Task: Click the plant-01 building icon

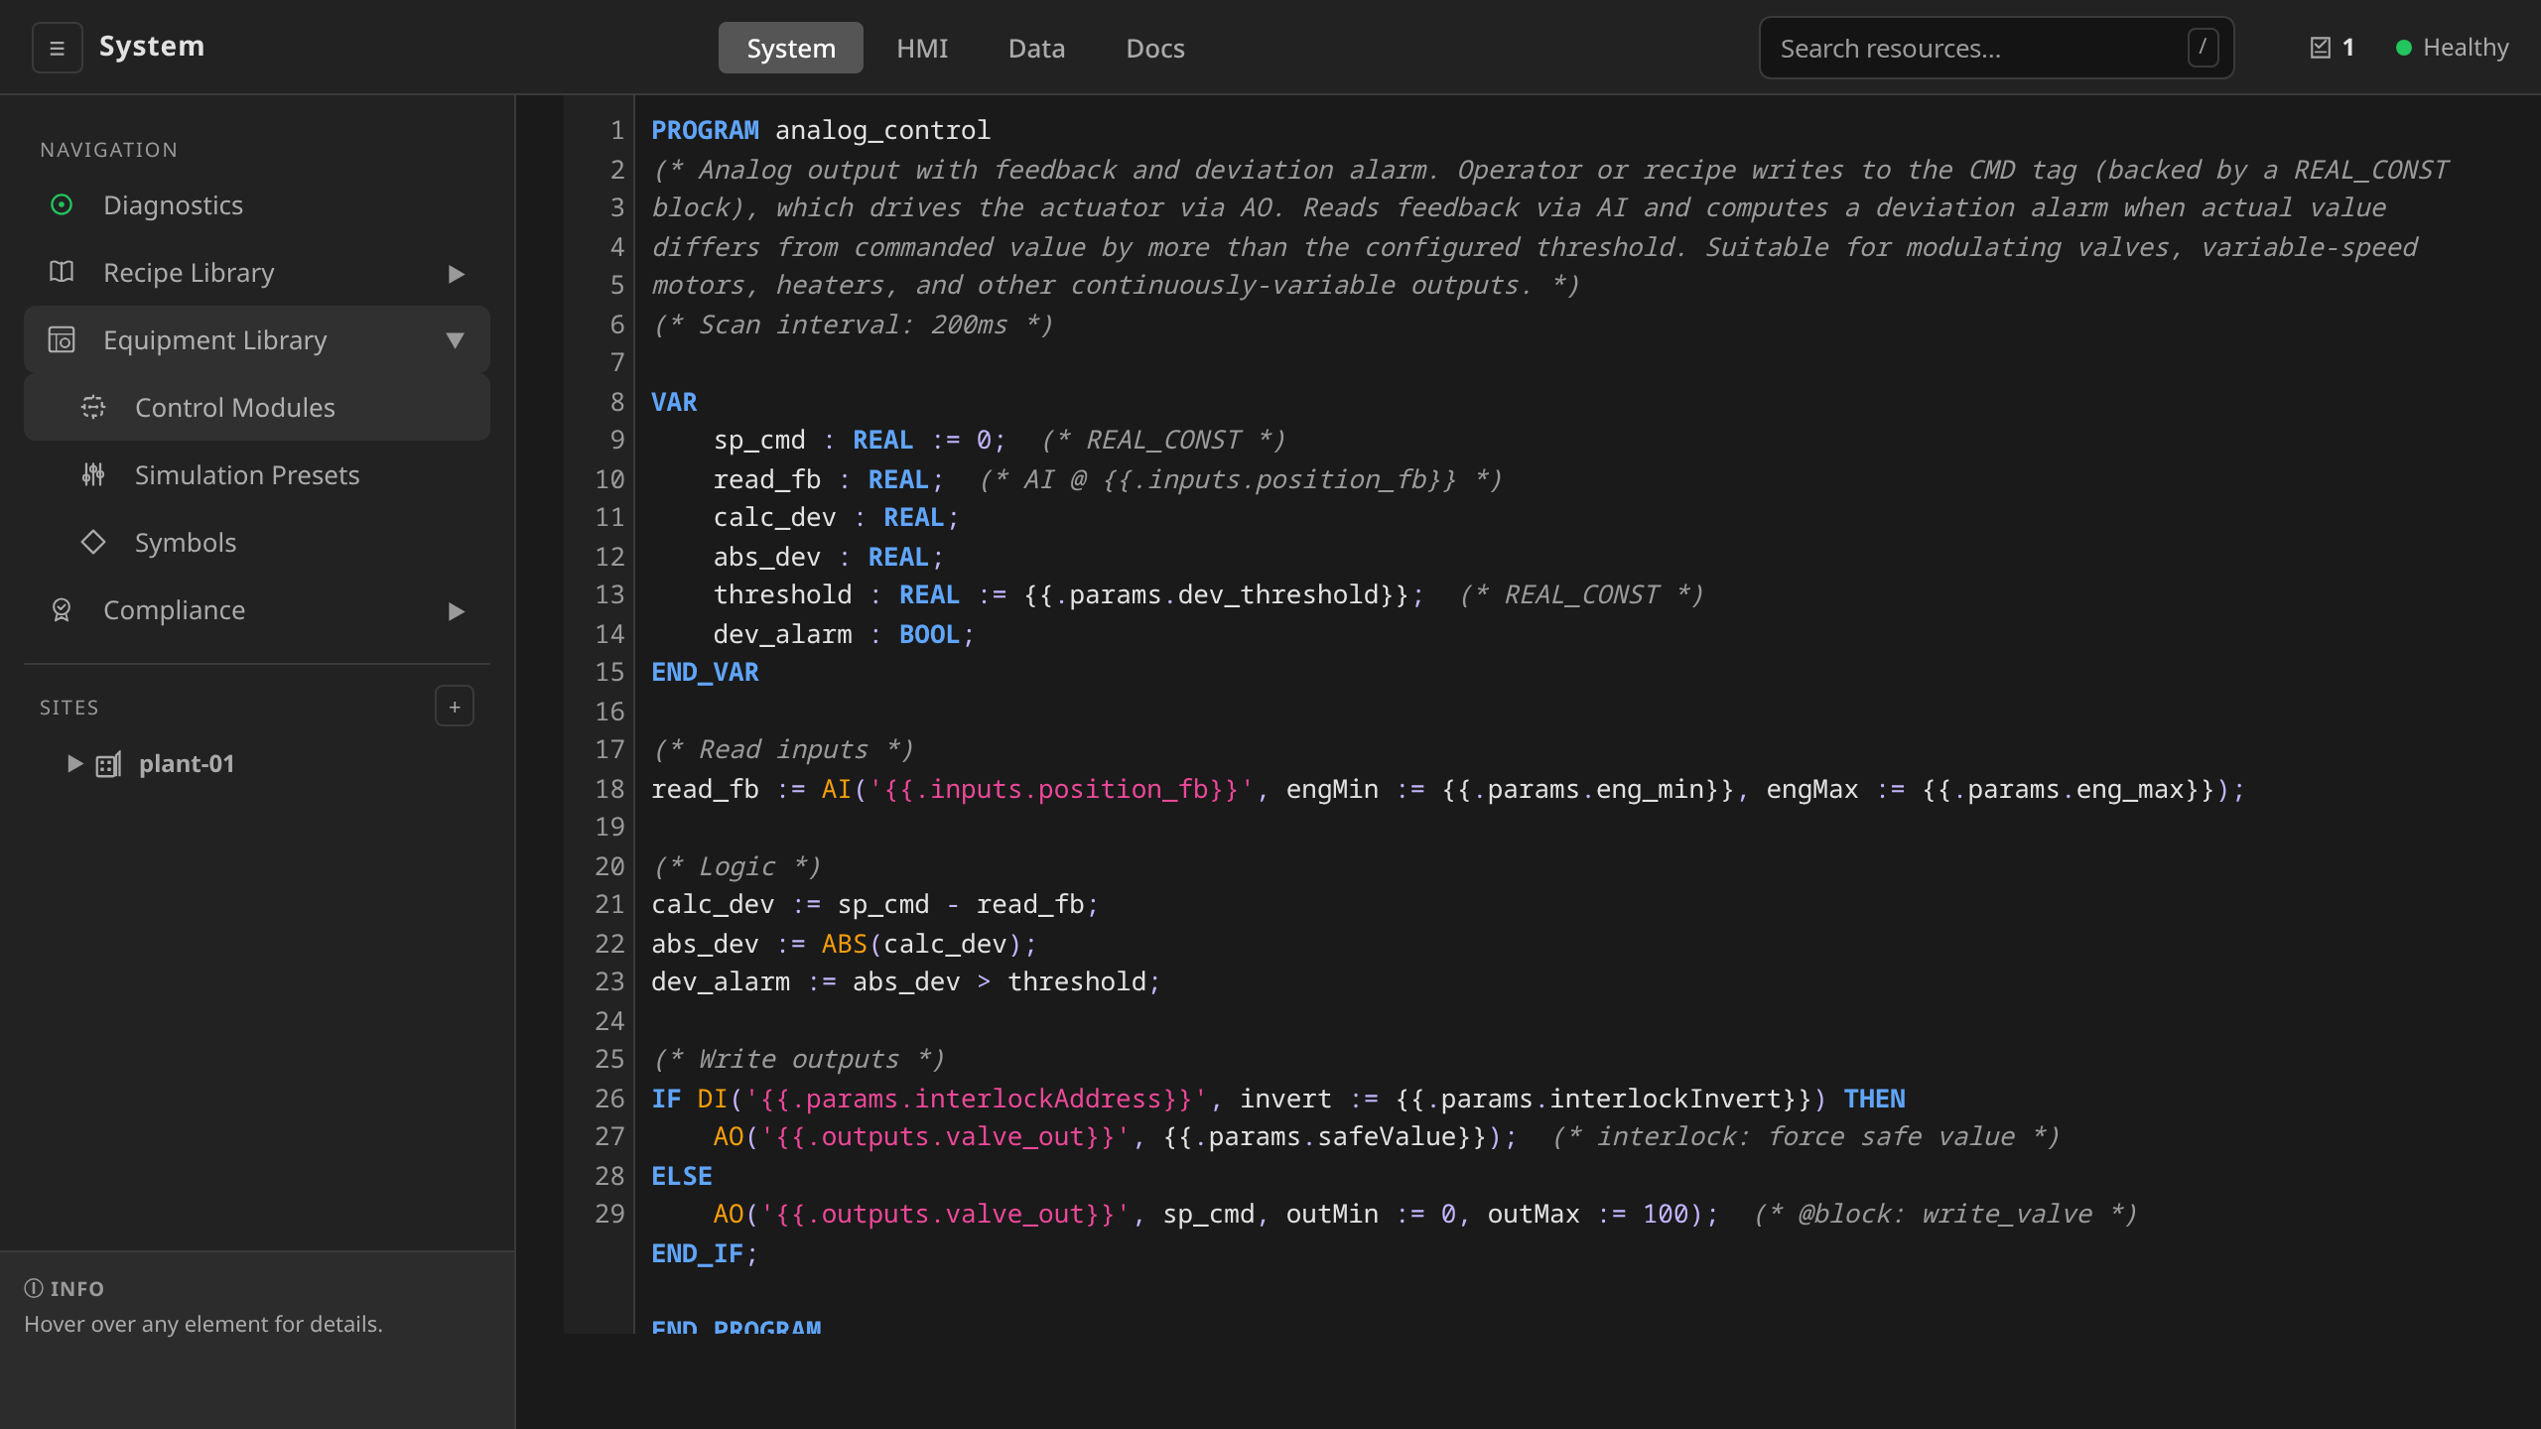Action: pyautogui.click(x=108, y=764)
